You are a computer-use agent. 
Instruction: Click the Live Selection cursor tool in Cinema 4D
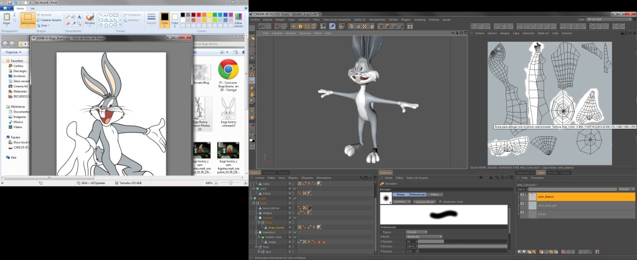[x=277, y=26]
